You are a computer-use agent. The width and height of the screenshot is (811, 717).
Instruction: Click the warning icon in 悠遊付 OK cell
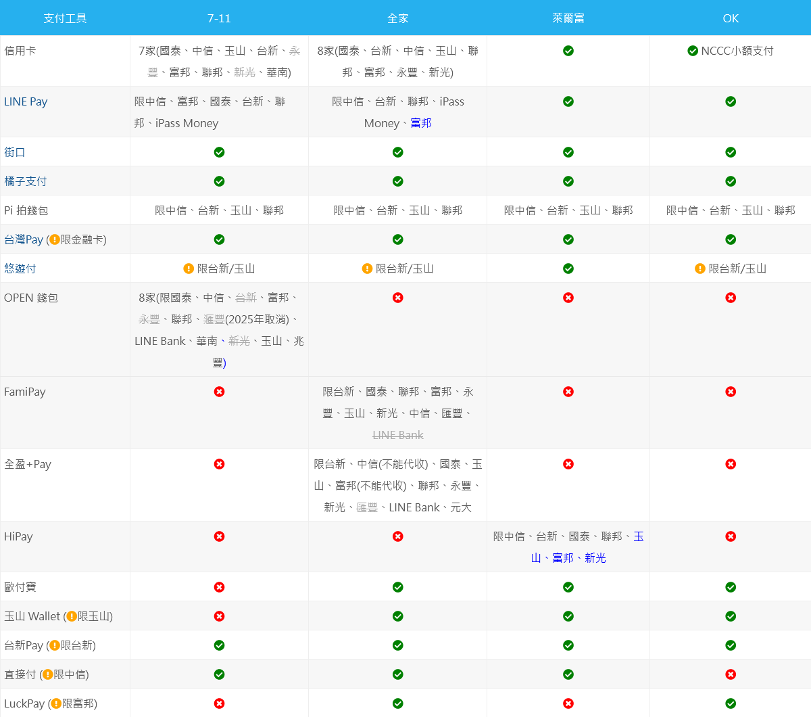pyautogui.click(x=700, y=269)
